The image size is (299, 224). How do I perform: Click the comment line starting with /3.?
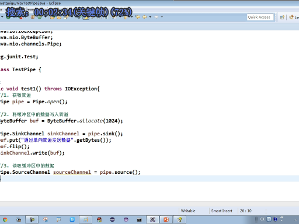click(x=27, y=166)
